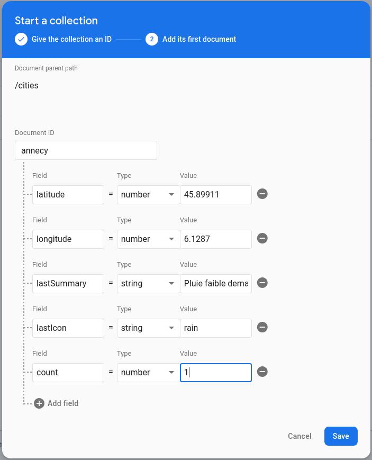
Task: Delete the lastIcon field using minus icon
Action: [x=262, y=328]
